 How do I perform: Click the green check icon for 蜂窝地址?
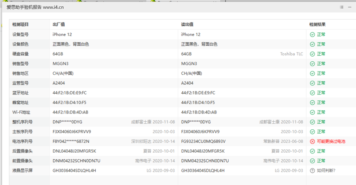pyautogui.click(x=312, y=103)
